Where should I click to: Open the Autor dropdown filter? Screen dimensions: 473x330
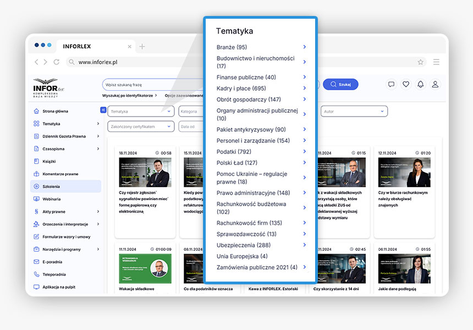[354, 112]
